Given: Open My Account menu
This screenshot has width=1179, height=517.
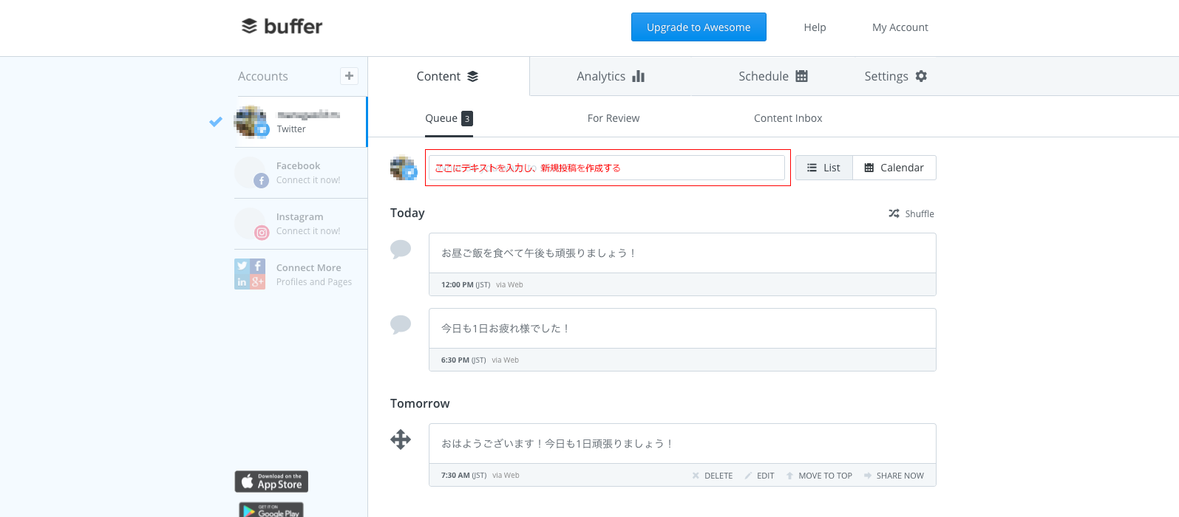Looking at the screenshot, I should pyautogui.click(x=900, y=27).
